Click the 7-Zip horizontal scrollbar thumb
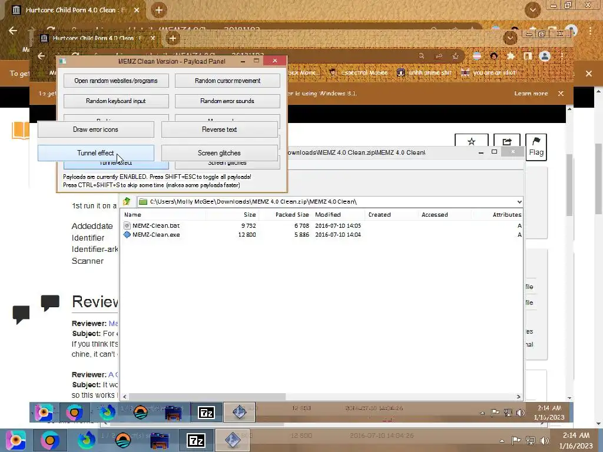Viewport: 603px width, 452px height. pyautogui.click(x=207, y=397)
